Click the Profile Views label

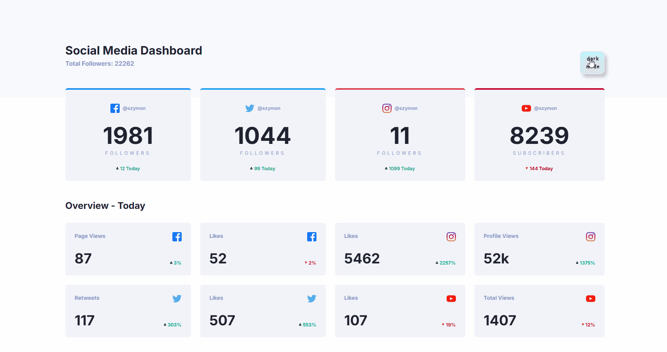pyautogui.click(x=501, y=236)
